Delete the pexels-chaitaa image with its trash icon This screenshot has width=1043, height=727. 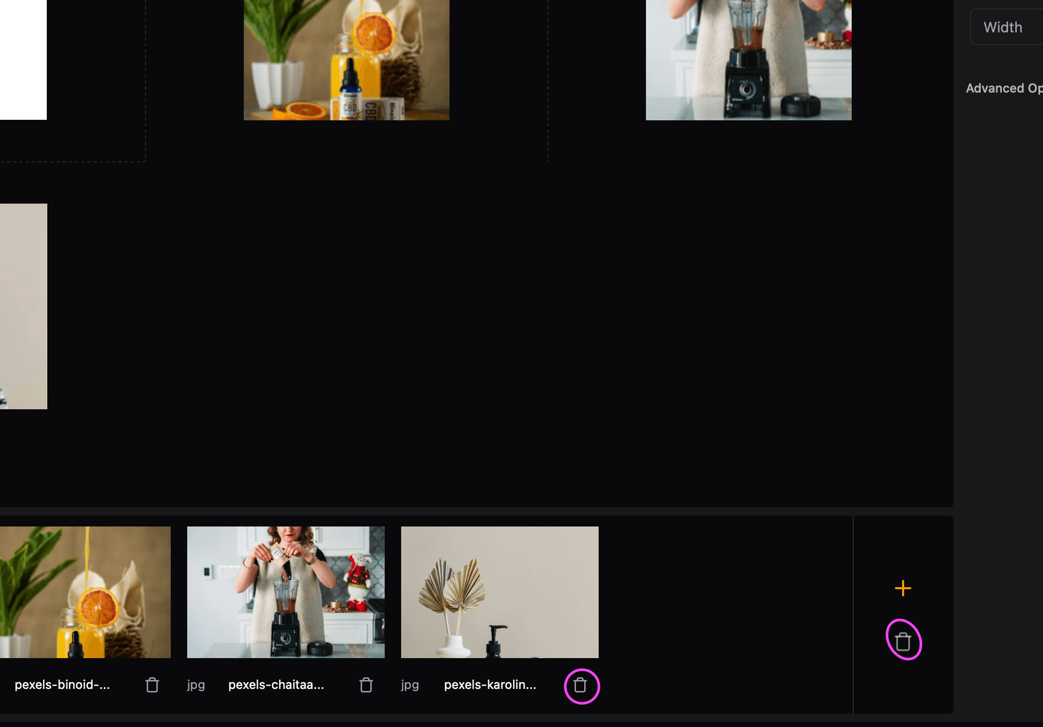tap(366, 685)
